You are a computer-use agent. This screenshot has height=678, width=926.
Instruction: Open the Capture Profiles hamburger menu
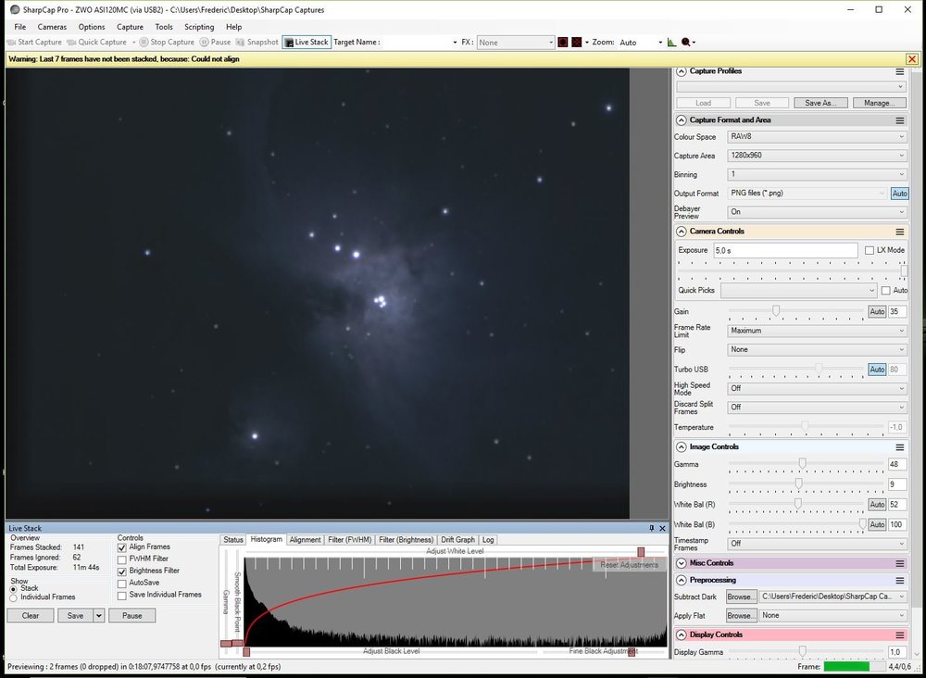tap(899, 71)
